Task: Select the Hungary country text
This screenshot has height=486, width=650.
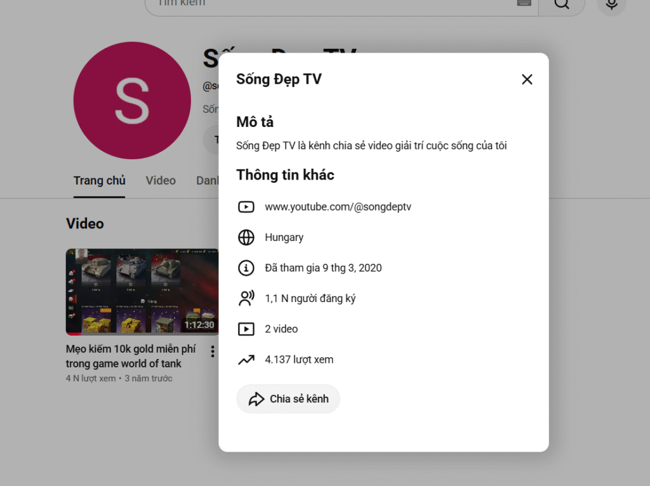Action: [x=284, y=237]
